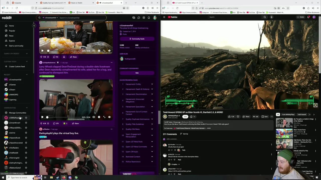
Task: Seek the first Reddit video progress bar
Action: click(64, 50)
